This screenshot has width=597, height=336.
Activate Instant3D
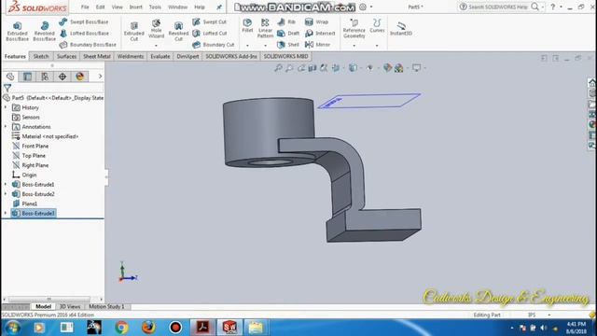tap(401, 28)
